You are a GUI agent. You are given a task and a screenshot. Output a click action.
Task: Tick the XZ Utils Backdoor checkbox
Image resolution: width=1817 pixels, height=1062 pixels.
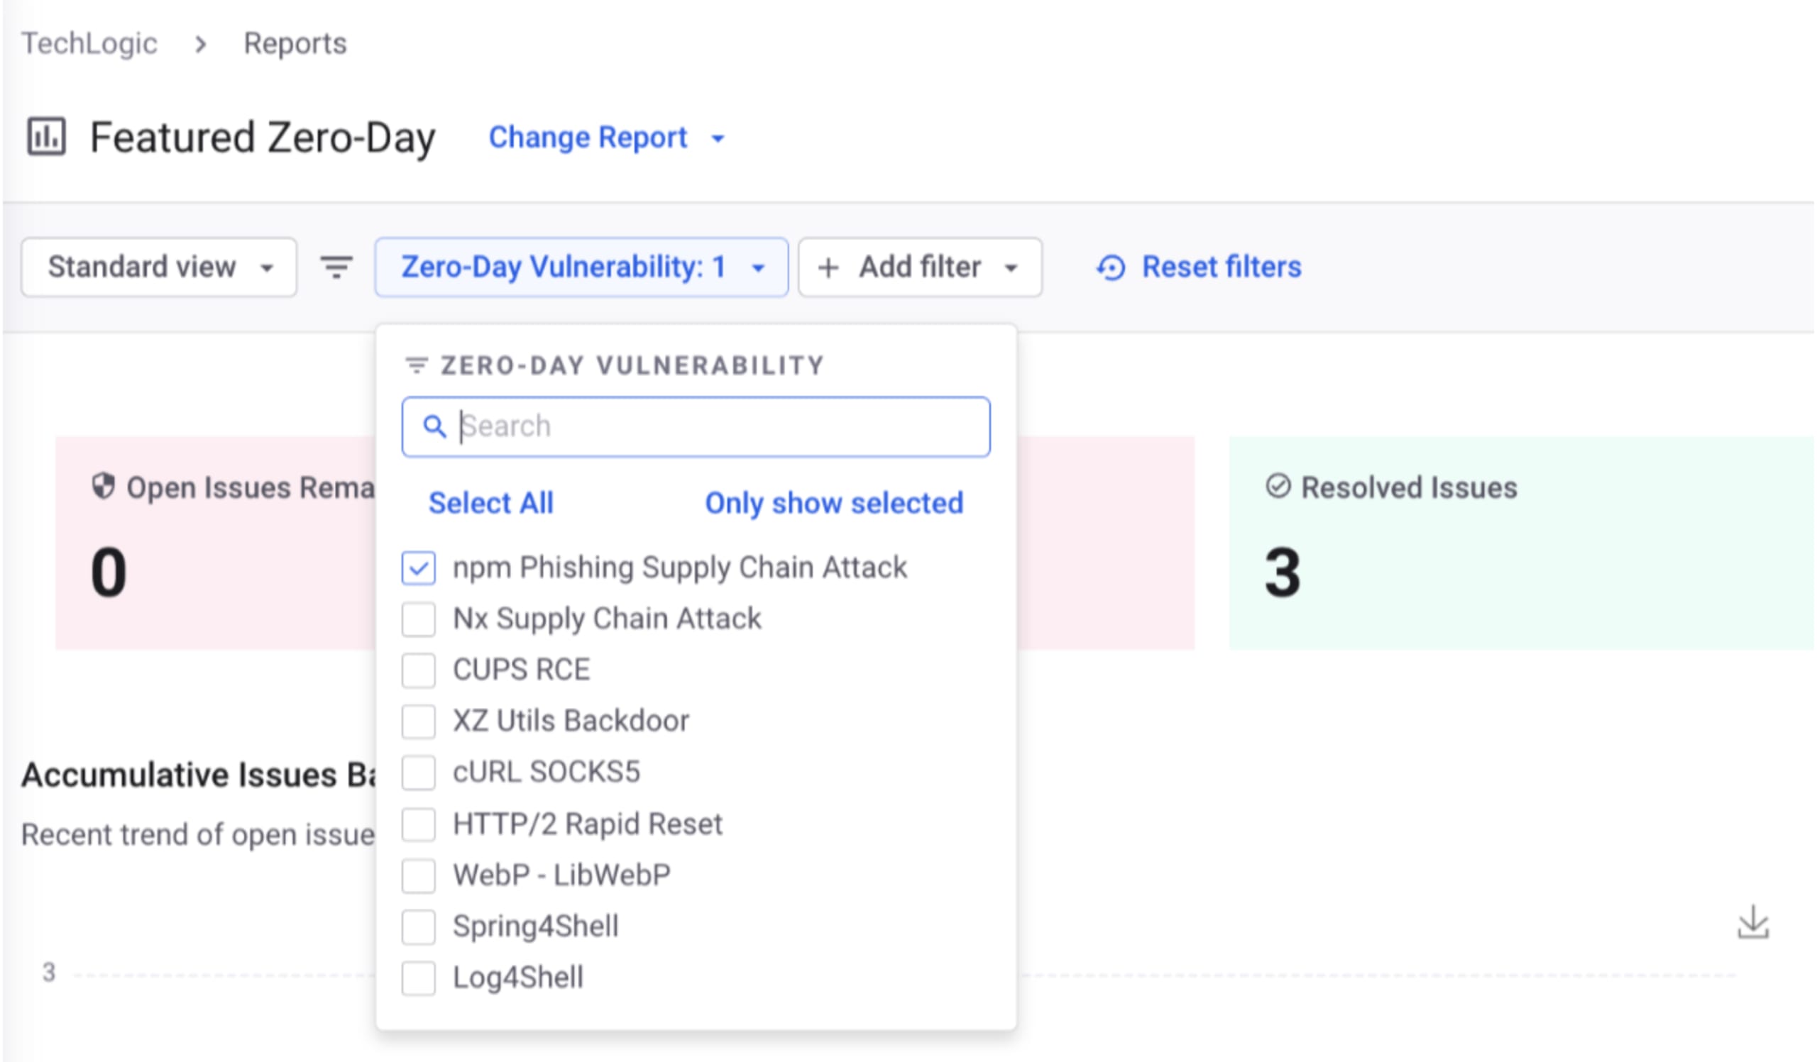[418, 721]
